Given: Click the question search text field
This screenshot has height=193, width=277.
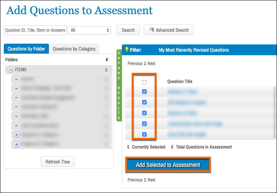Looking at the screenshot, I should (x=35, y=30).
